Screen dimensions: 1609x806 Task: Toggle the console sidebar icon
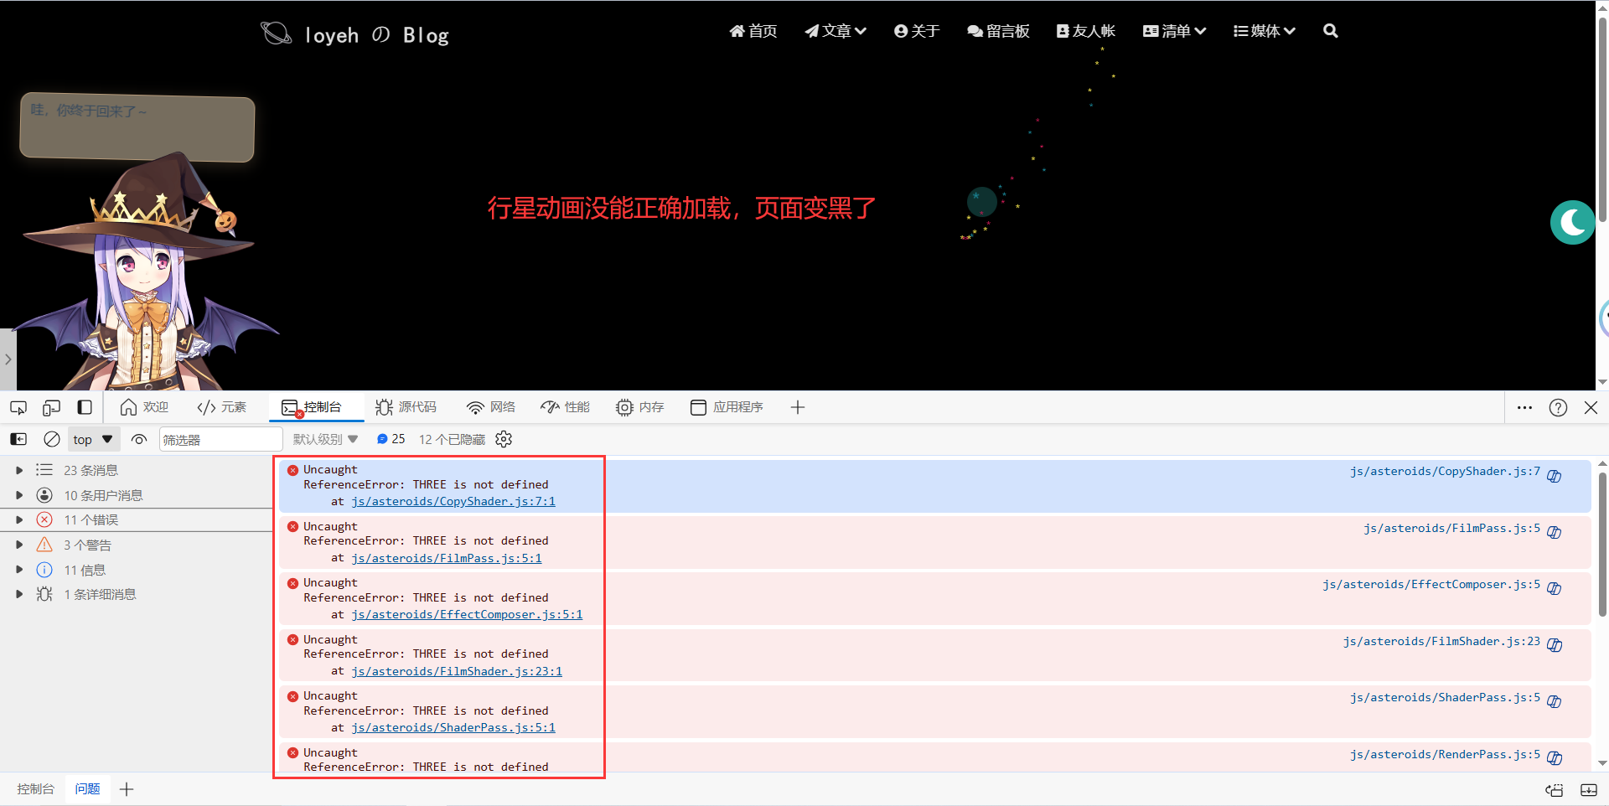point(18,439)
